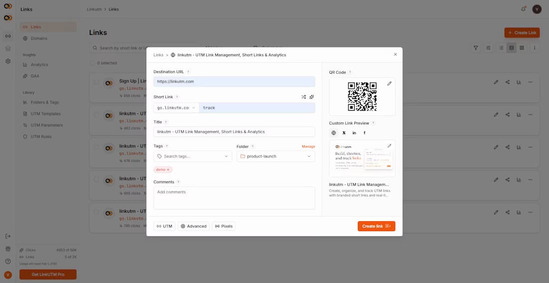Switch Links page to card rows view
Image resolution: width=549 pixels, height=283 pixels.
click(511, 48)
